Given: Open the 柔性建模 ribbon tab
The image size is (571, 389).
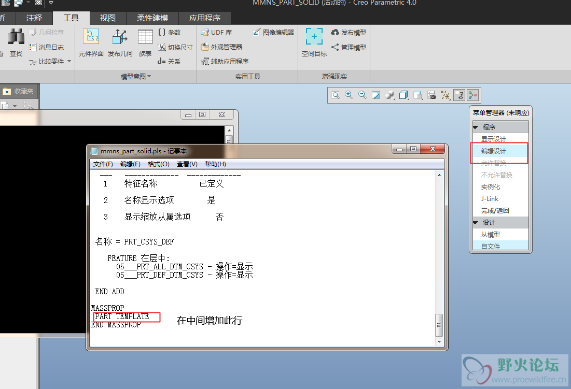Looking at the screenshot, I should 152,18.
